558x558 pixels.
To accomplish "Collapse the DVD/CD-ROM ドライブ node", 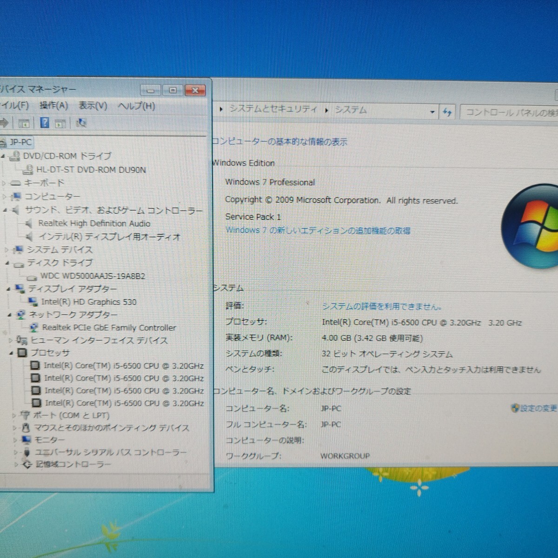I will [x=3, y=157].
